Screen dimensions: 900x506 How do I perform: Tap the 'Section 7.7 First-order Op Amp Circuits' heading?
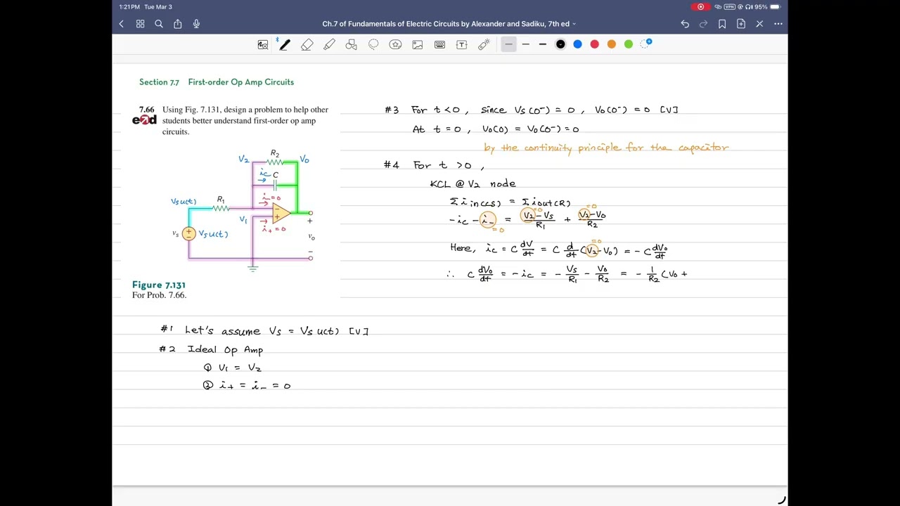(217, 82)
